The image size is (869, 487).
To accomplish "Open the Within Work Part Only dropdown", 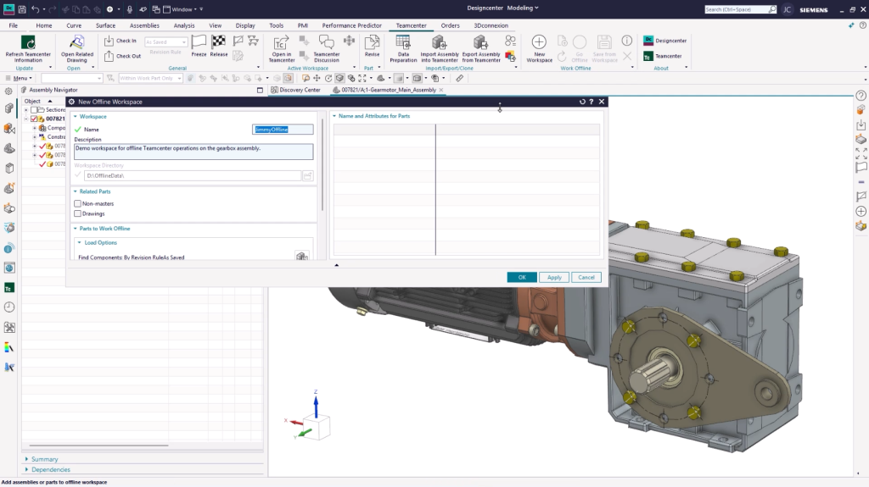I will click(x=151, y=78).
